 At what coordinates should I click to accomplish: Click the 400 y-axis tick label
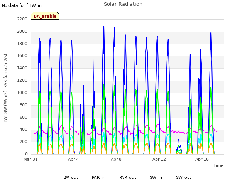24,129
